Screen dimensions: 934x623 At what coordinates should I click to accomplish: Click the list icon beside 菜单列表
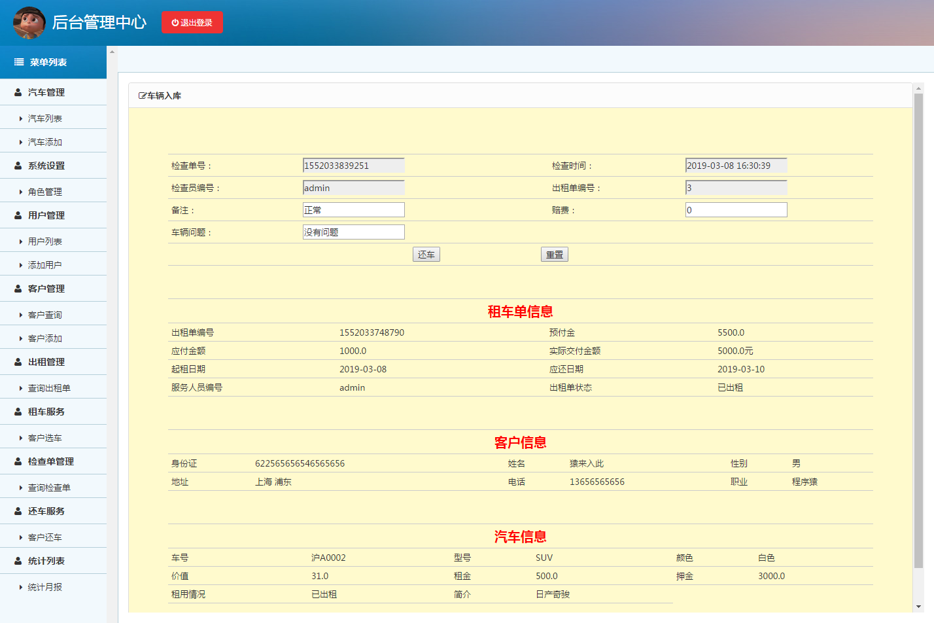pos(17,62)
